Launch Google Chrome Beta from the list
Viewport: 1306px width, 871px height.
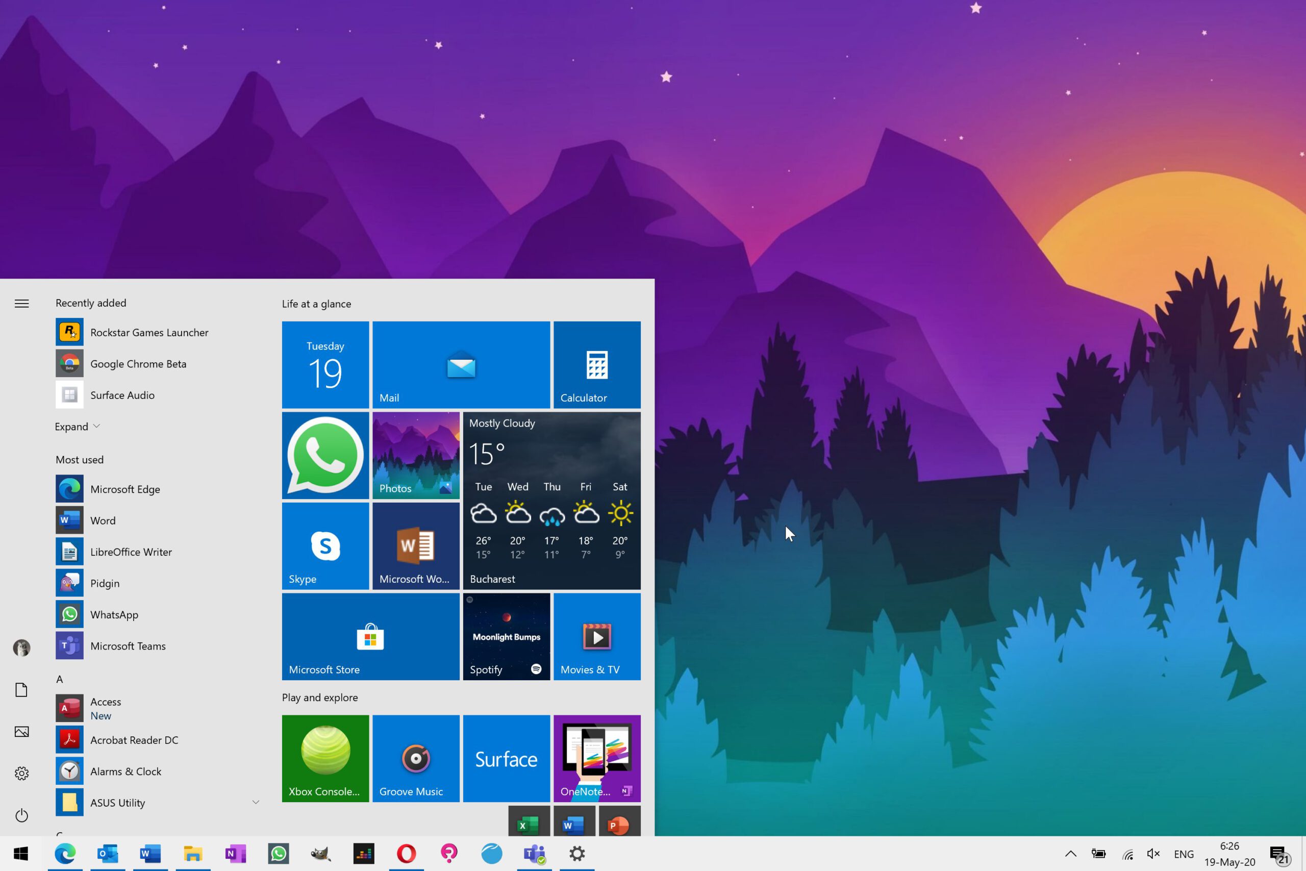[x=158, y=364]
